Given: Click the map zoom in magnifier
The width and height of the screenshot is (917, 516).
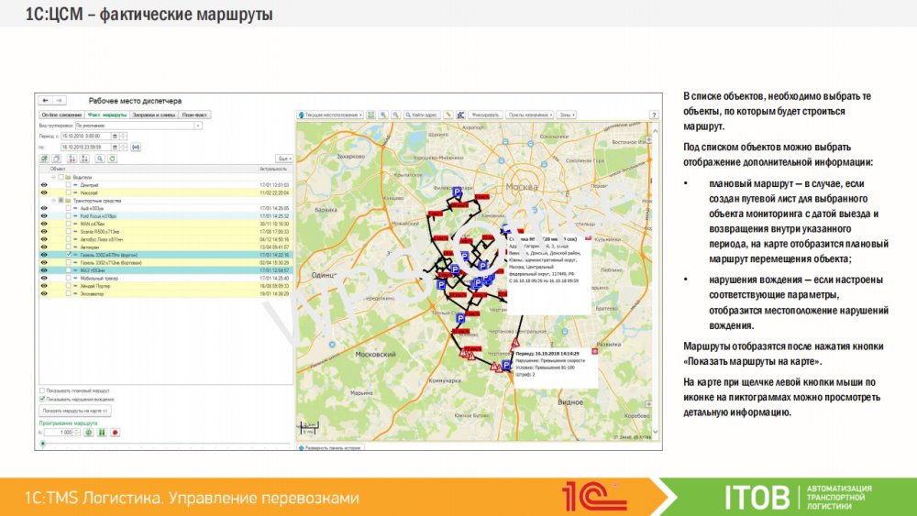Looking at the screenshot, I should click(382, 115).
